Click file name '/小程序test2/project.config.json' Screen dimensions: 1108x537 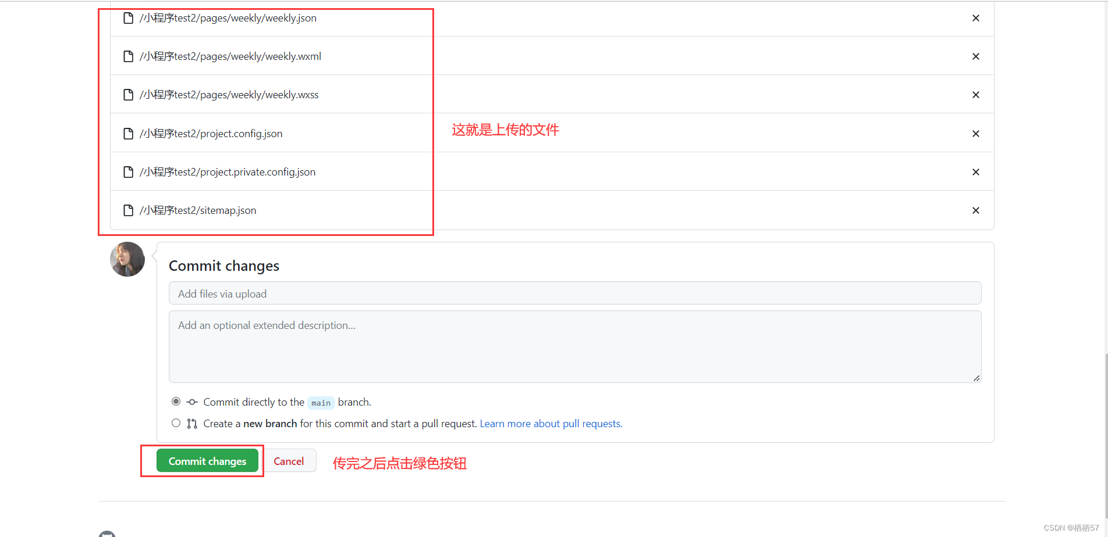click(x=211, y=134)
